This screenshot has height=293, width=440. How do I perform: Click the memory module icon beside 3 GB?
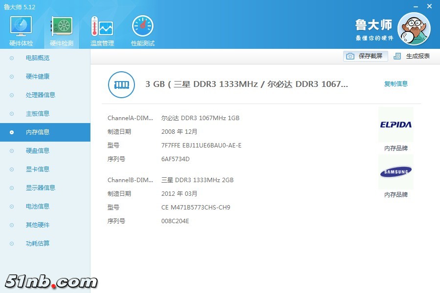pyautogui.click(x=120, y=84)
